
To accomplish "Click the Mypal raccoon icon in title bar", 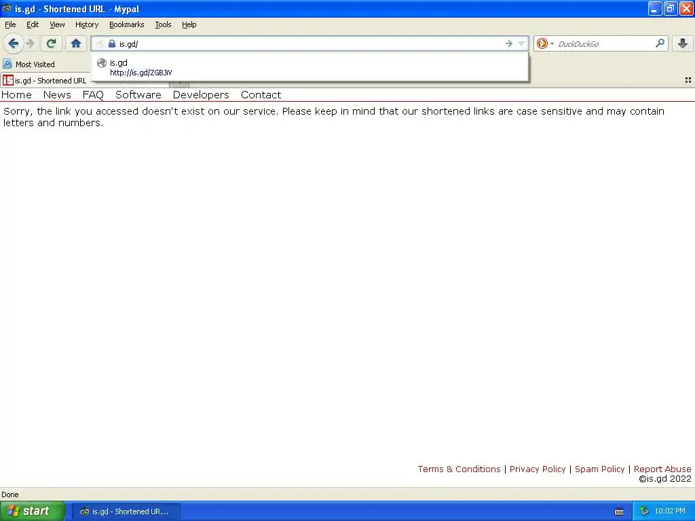I will 7,8.
